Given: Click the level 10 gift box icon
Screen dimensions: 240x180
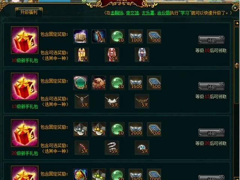Looking at the screenshot, I should (x=25, y=40).
